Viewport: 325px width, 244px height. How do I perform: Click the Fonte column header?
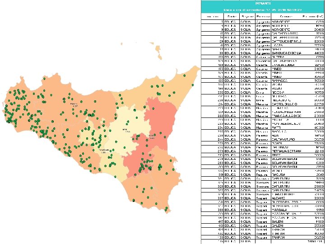pos(232,16)
